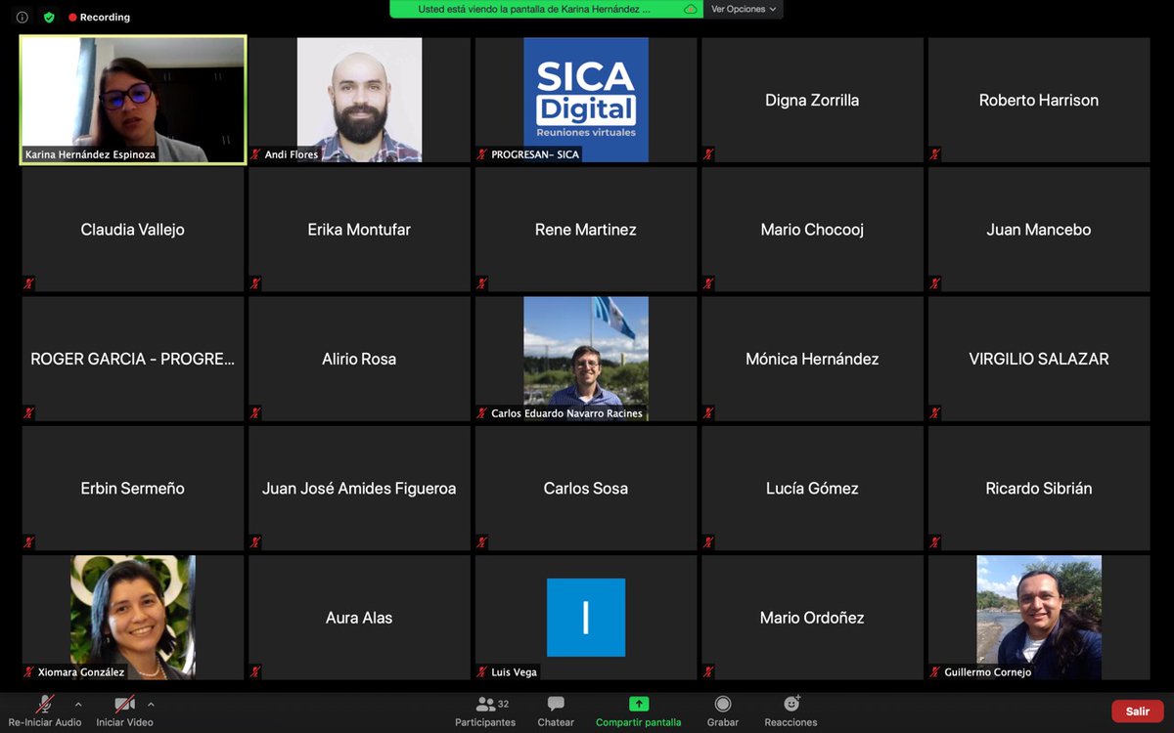Click muted mic icon on Juan Mancebo tile
The height and width of the screenshot is (733, 1174).
935,283
